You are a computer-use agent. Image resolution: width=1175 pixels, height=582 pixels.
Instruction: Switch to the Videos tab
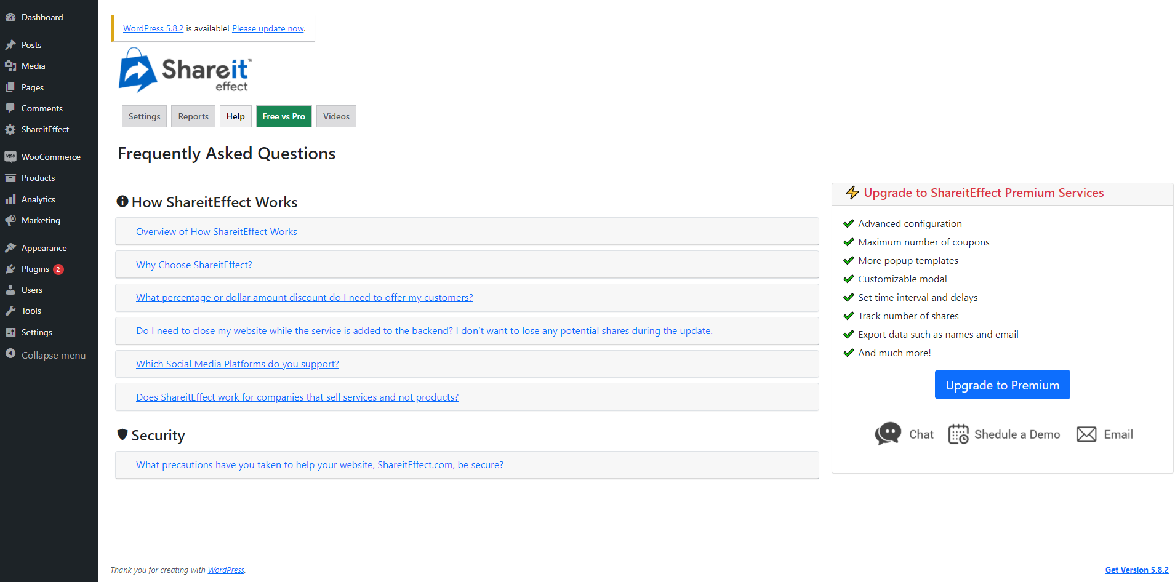tap(336, 116)
